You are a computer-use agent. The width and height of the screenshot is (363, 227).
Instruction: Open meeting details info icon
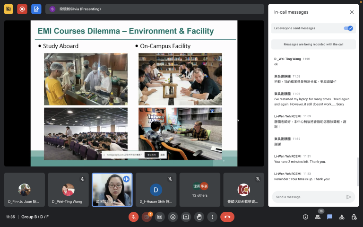[x=305, y=217]
